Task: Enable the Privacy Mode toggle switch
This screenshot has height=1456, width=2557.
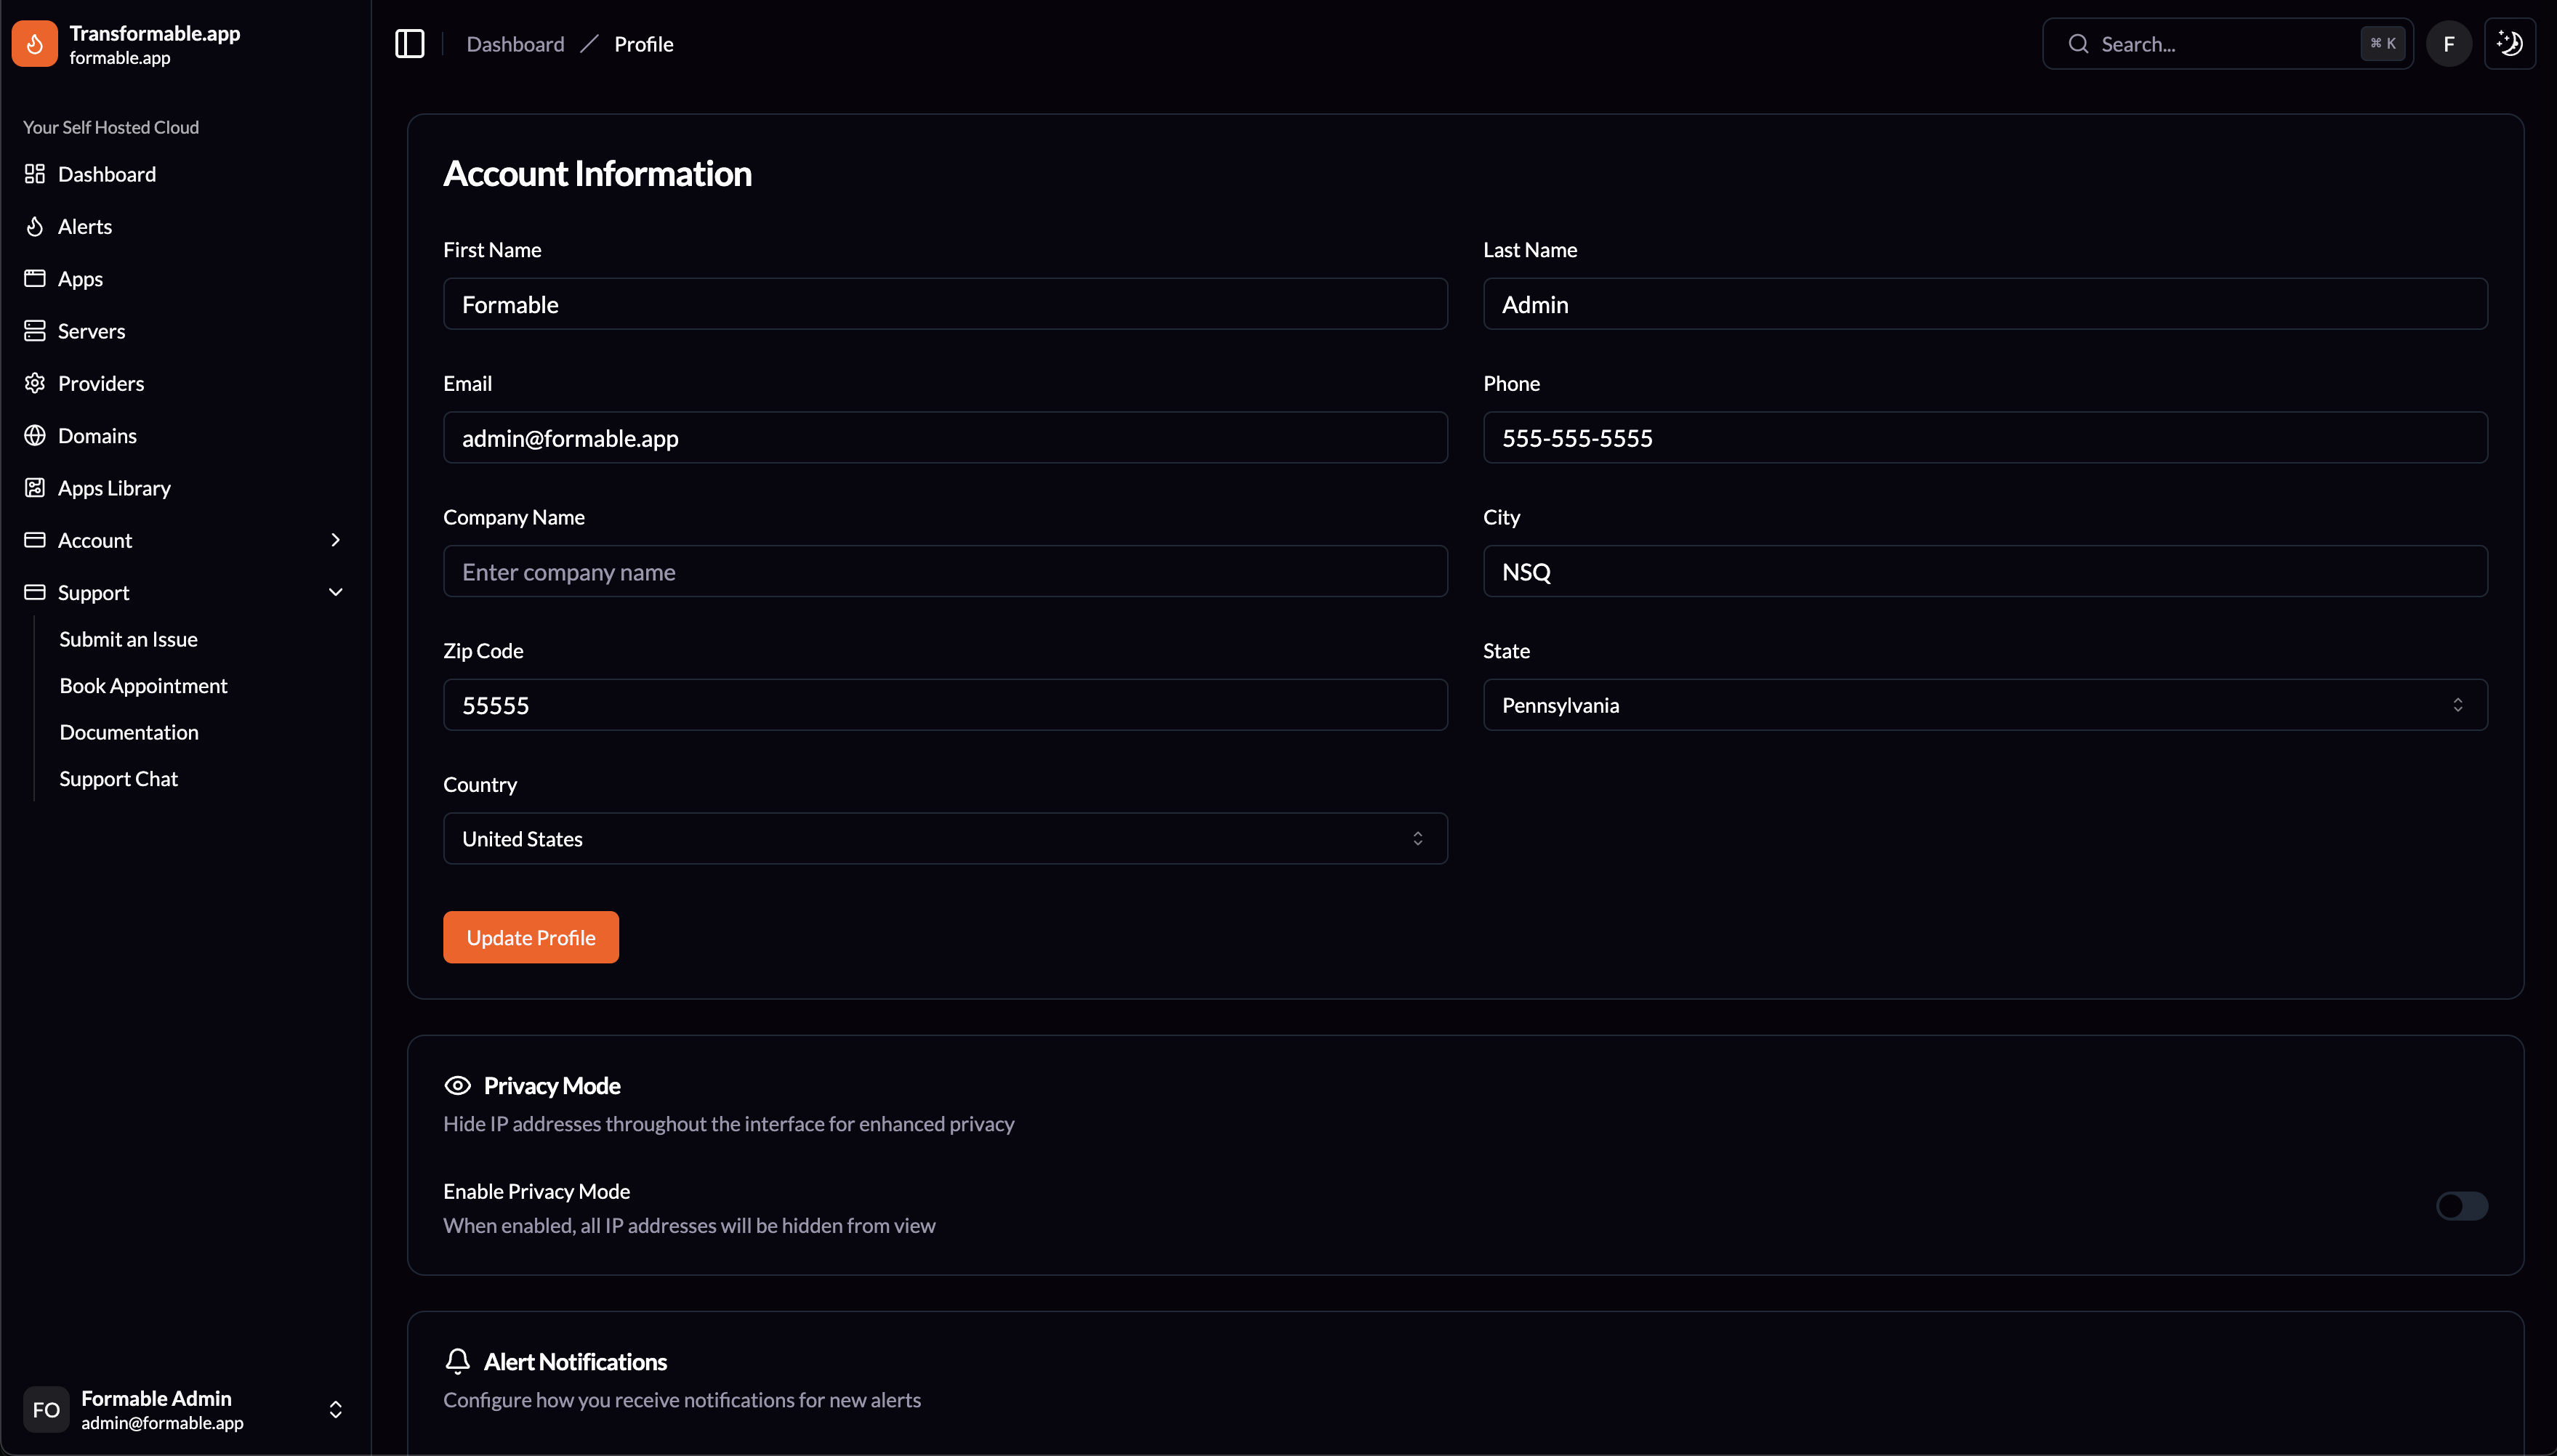Action: coord(2461,1206)
